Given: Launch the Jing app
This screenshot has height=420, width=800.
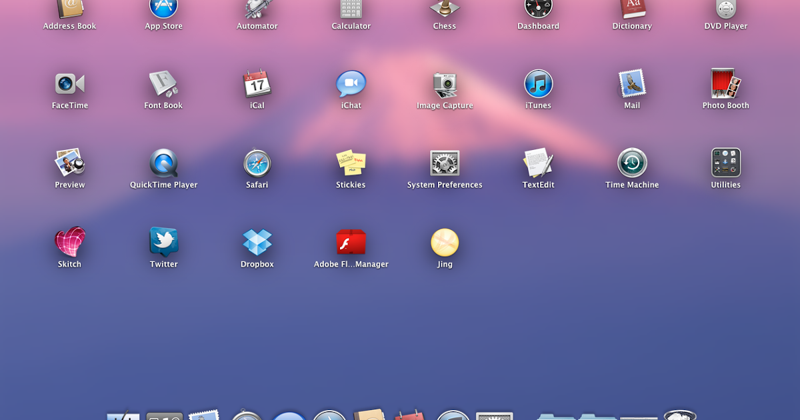Looking at the screenshot, I should [x=445, y=242].
